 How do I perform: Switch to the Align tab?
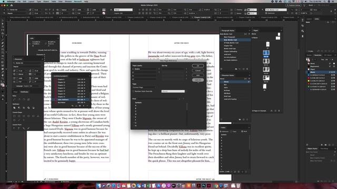pos(15,92)
